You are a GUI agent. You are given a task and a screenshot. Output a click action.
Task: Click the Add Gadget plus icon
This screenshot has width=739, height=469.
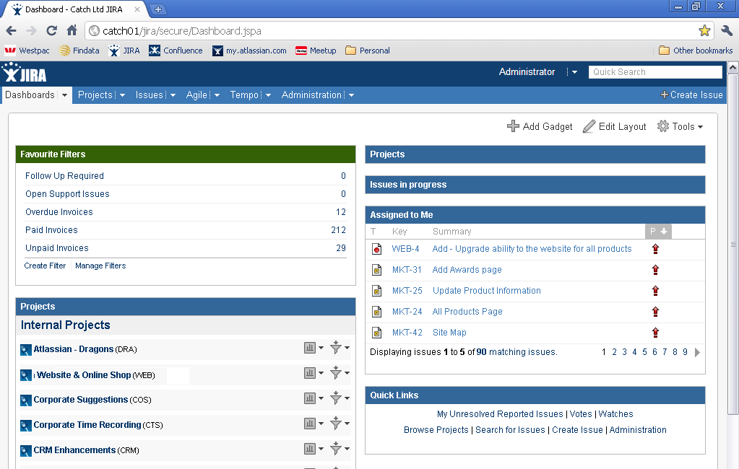tap(513, 126)
